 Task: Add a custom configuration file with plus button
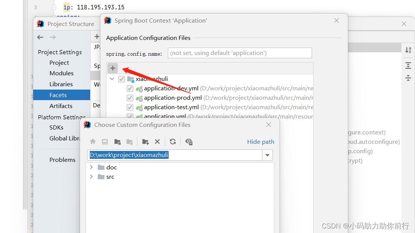tap(112, 68)
